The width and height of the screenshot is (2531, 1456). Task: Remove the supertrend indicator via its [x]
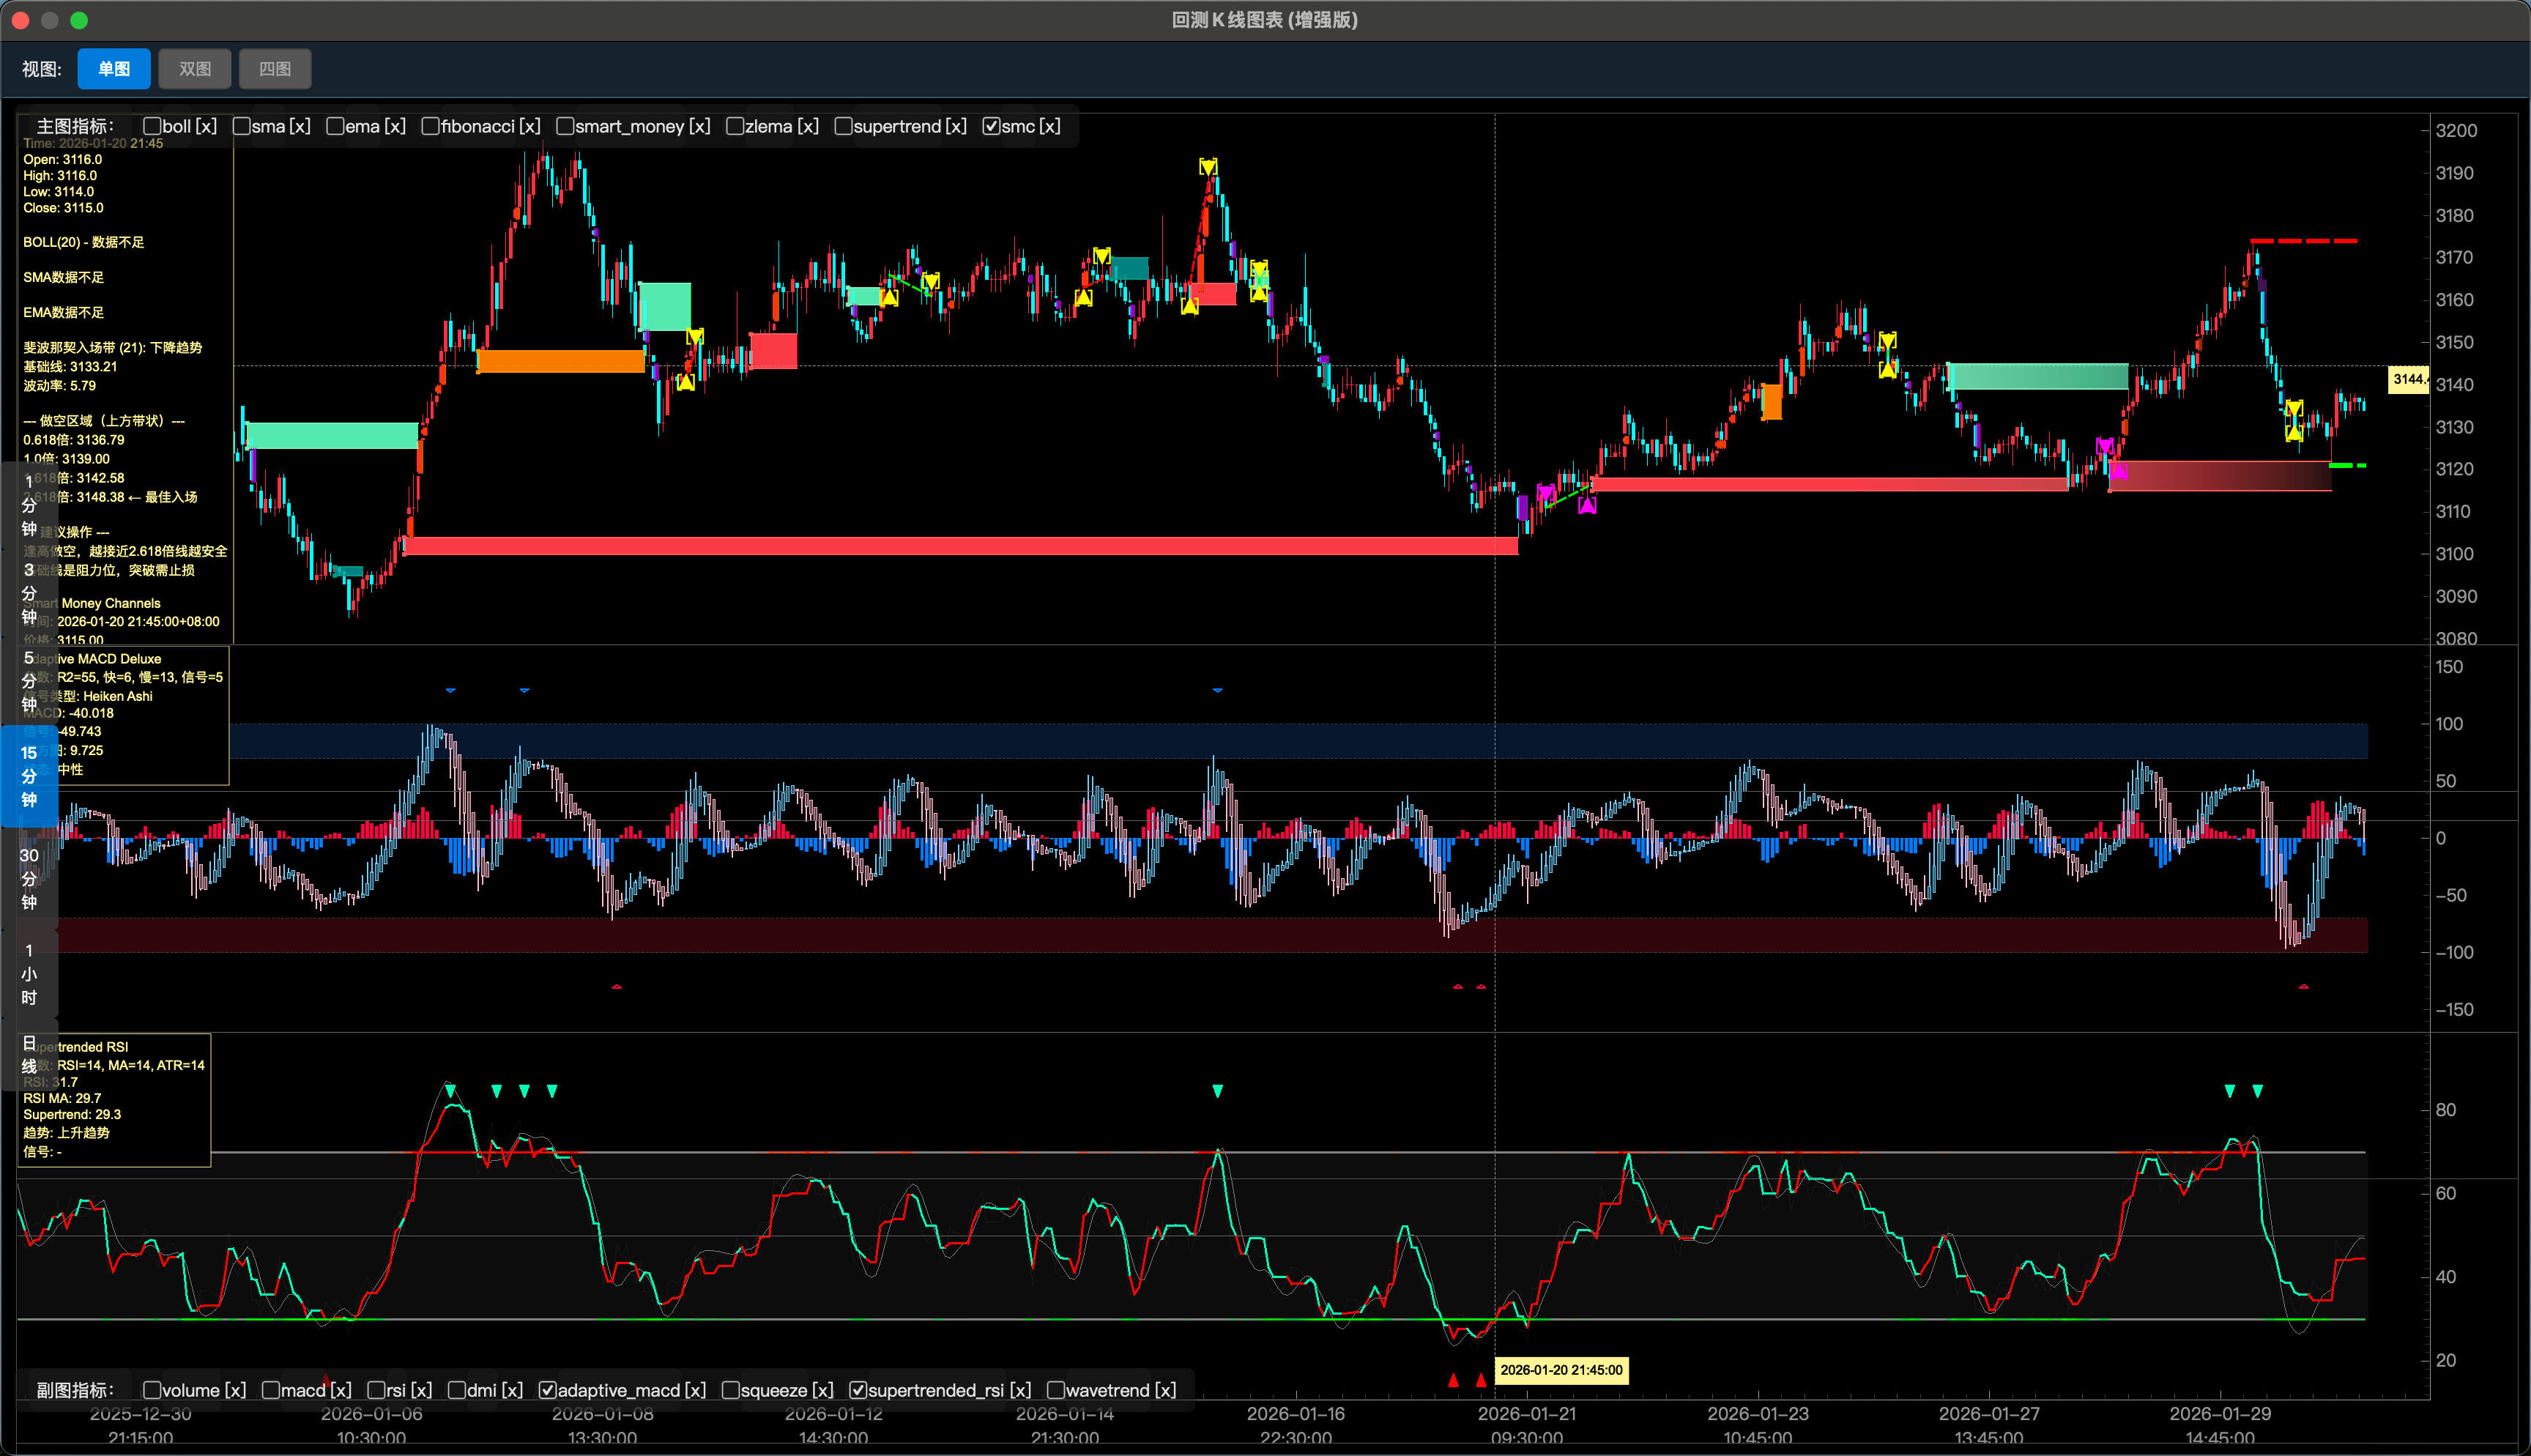click(956, 126)
